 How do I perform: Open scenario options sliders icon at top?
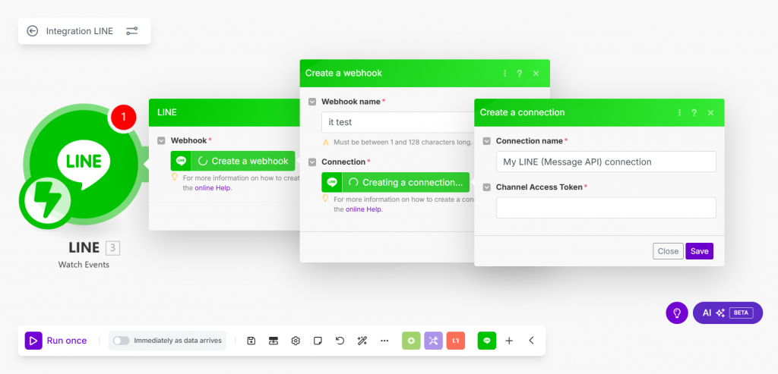pyautogui.click(x=131, y=31)
